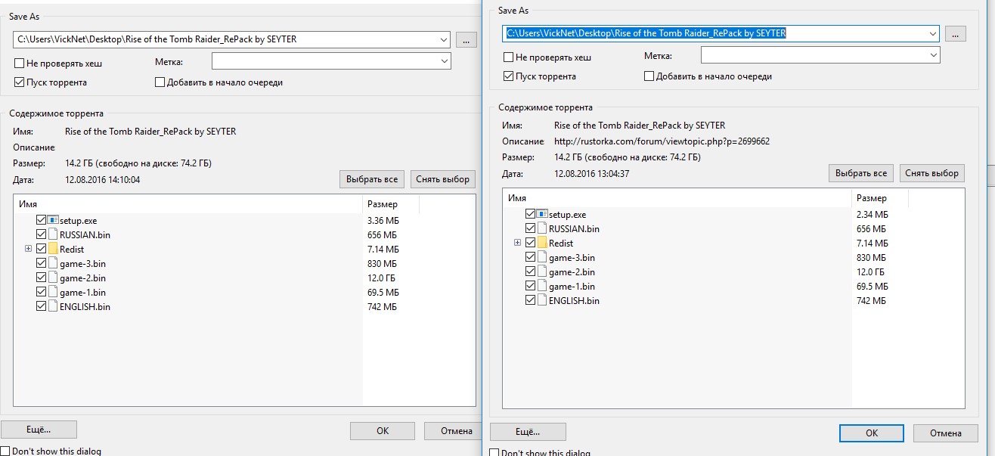Select the Redist folder icon in the front dialog

pos(542,243)
